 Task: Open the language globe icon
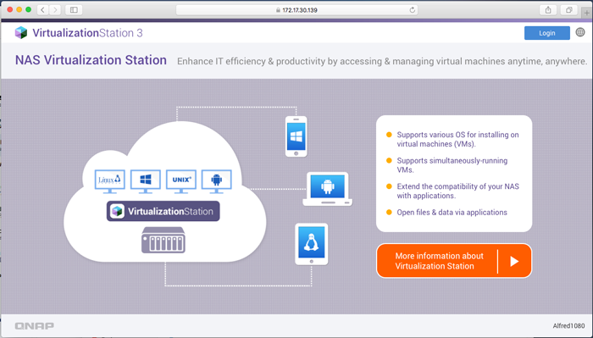tap(580, 32)
